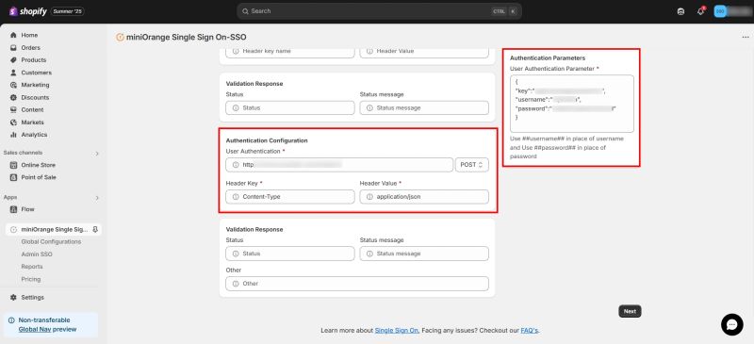Image resolution: width=754 pixels, height=344 pixels.
Task: Click the User Authentication URL field
Action: 339,165
